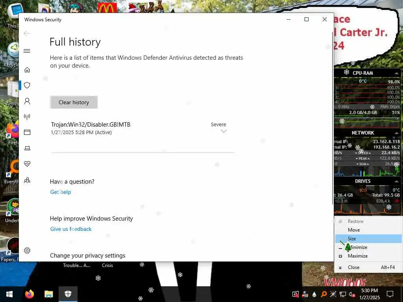Screen dimensions: 403x302
Task: Click the PEAK selector in network gadget
Action: (x=362, y=158)
